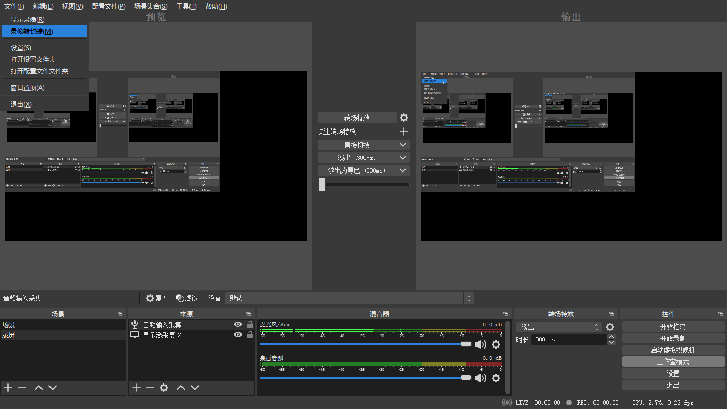Open 麦克风/Aux mixer gear settings
The height and width of the screenshot is (409, 727).
[x=496, y=345]
